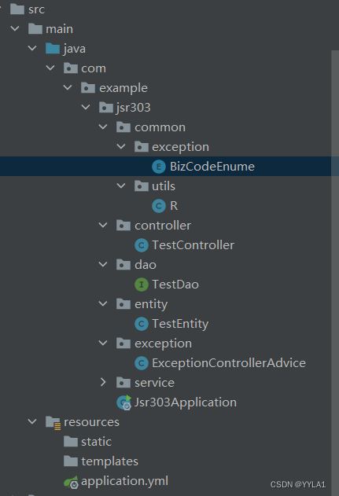Select the BizCodeEnume enum icon
This screenshot has width=339, height=496.
point(159,167)
